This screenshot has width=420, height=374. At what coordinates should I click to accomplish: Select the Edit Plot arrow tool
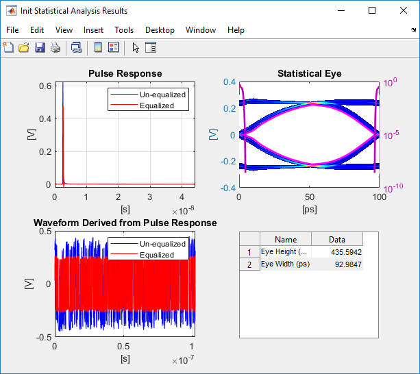click(x=136, y=48)
